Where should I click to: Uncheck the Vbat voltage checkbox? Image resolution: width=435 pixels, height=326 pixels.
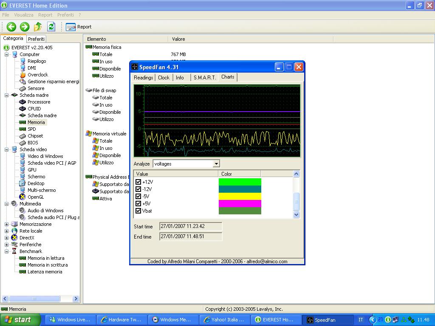pyautogui.click(x=138, y=211)
